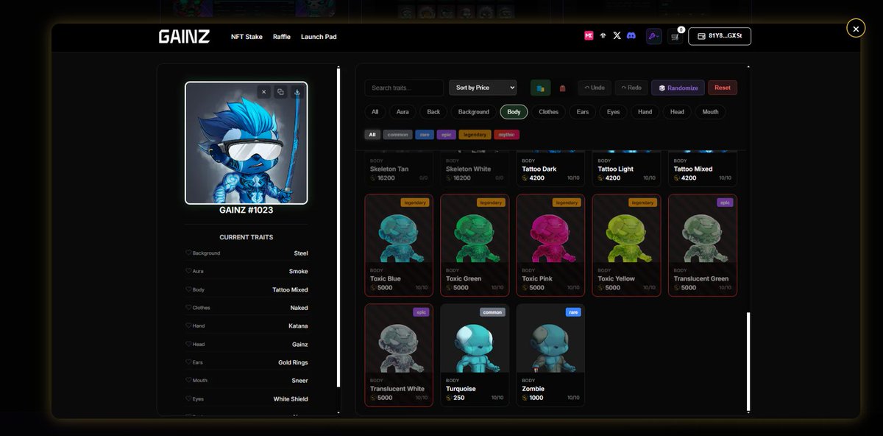Click the Randomize button
Viewport: 883px width, 436px height.
[678, 88]
